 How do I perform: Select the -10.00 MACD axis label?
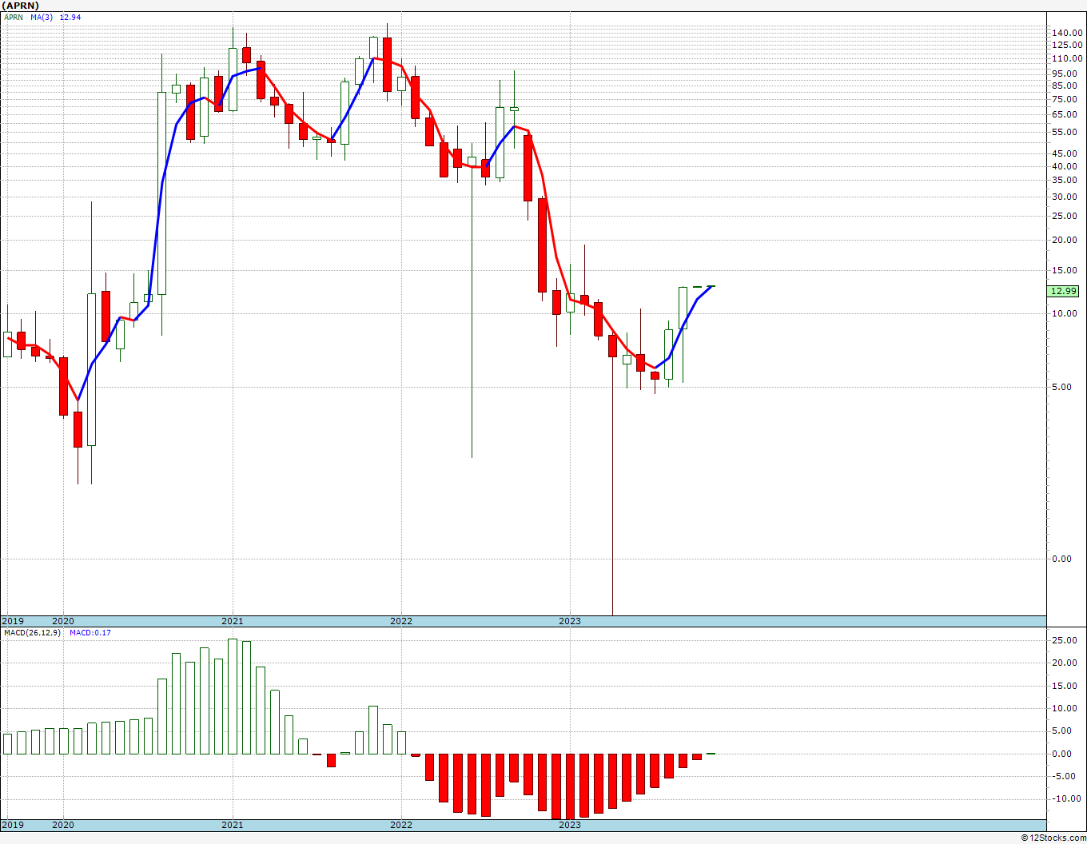[1067, 798]
